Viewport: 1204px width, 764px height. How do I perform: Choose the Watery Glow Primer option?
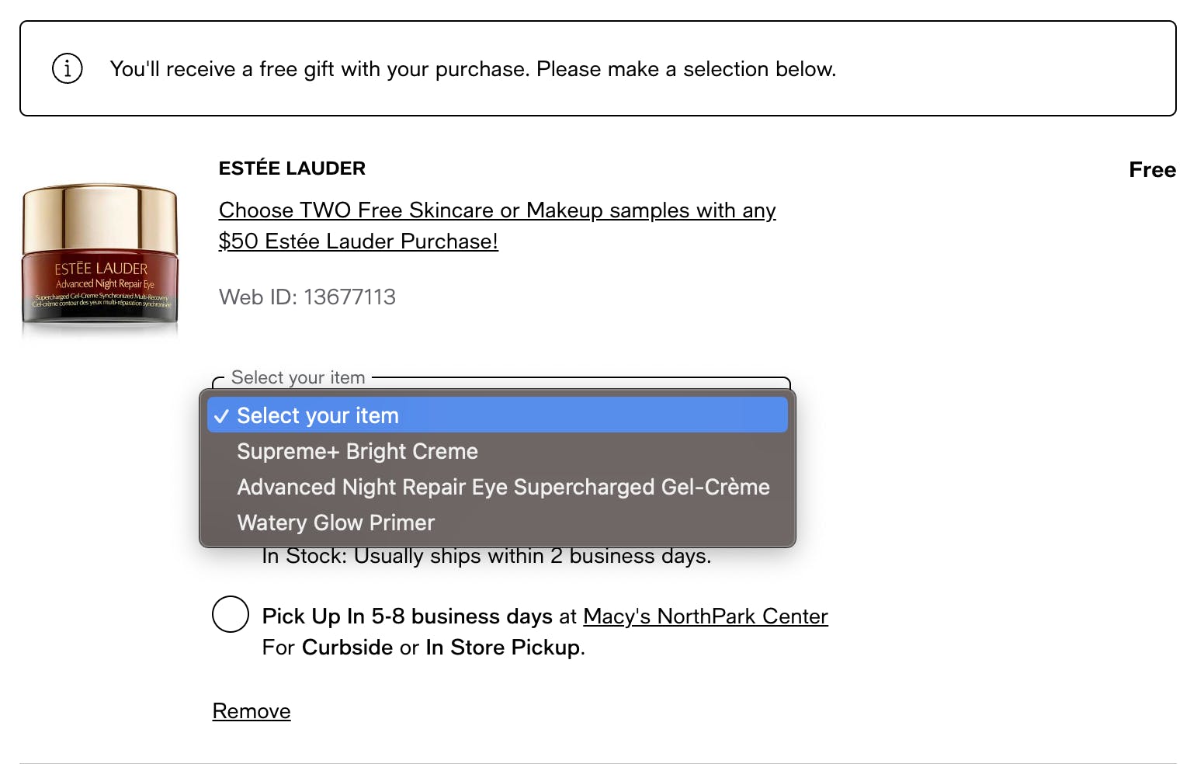point(335,523)
